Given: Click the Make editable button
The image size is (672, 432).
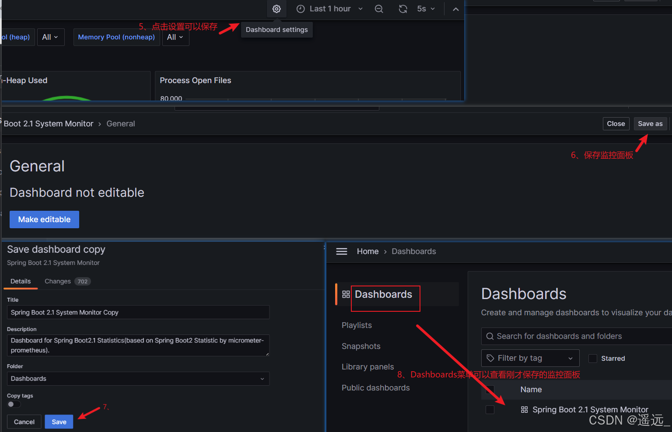Looking at the screenshot, I should (44, 219).
